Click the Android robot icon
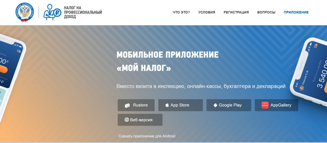This screenshot has width=327, height=143. [x=216, y=105]
